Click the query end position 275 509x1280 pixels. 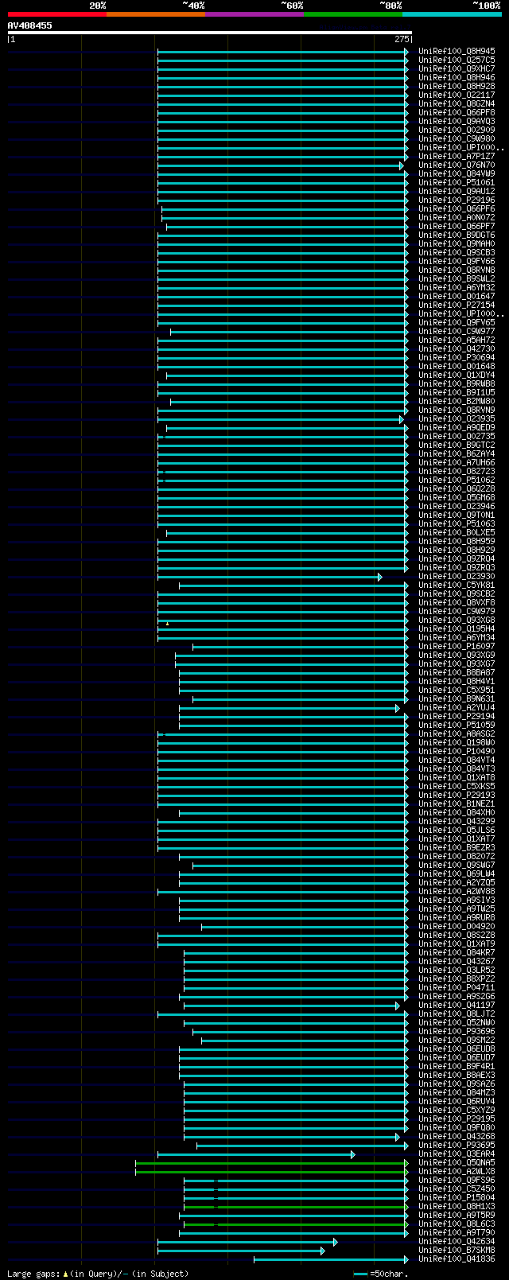(x=402, y=39)
